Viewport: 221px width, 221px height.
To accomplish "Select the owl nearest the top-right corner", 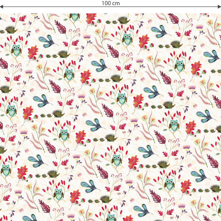I will [x=180, y=65].
